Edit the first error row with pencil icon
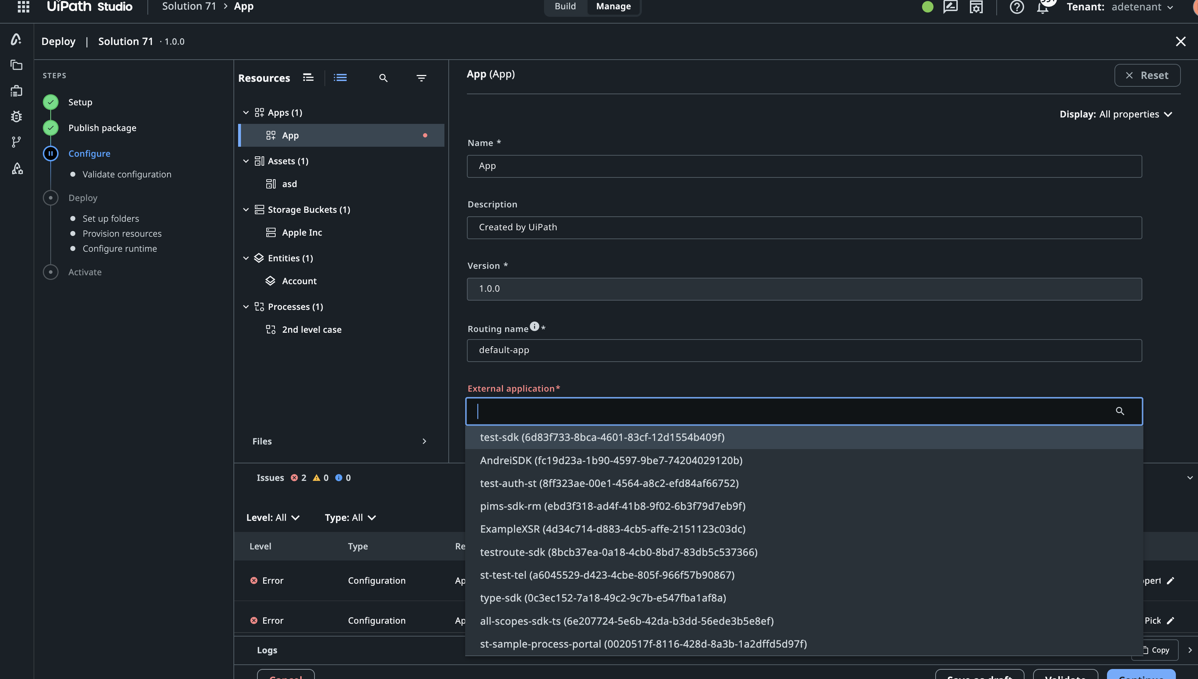This screenshot has height=679, width=1198. (1170, 580)
